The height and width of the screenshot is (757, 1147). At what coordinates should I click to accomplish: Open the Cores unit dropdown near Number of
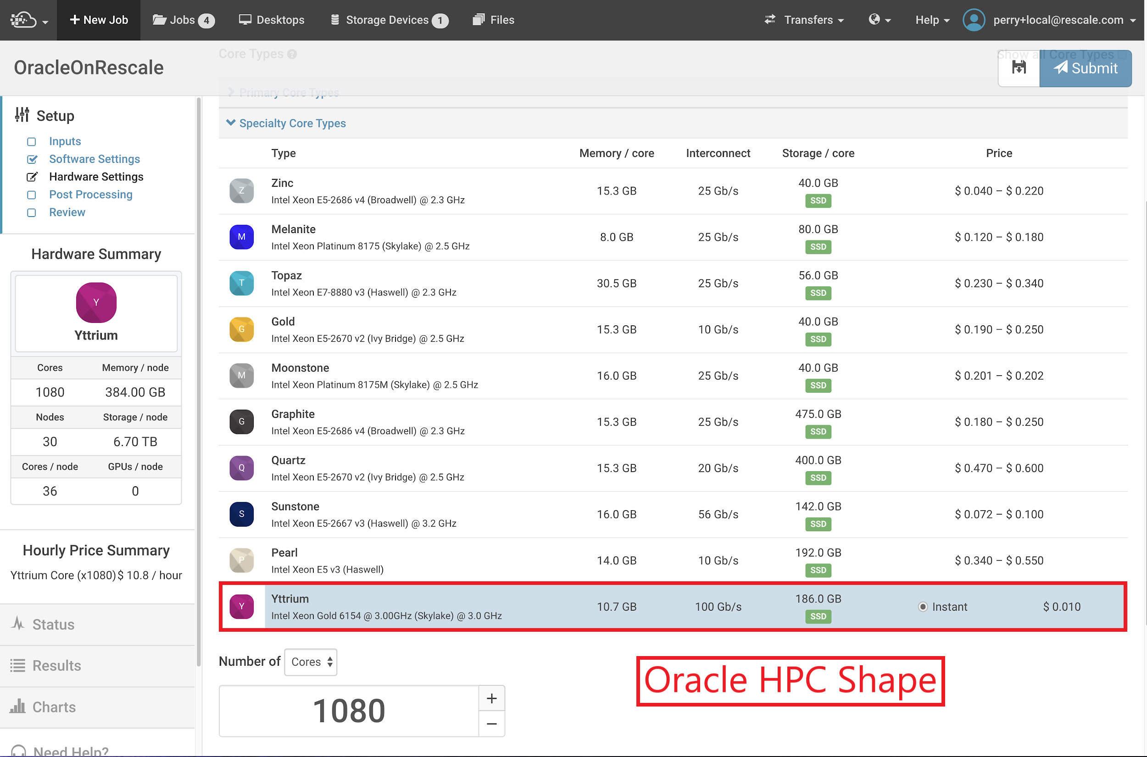pos(311,662)
